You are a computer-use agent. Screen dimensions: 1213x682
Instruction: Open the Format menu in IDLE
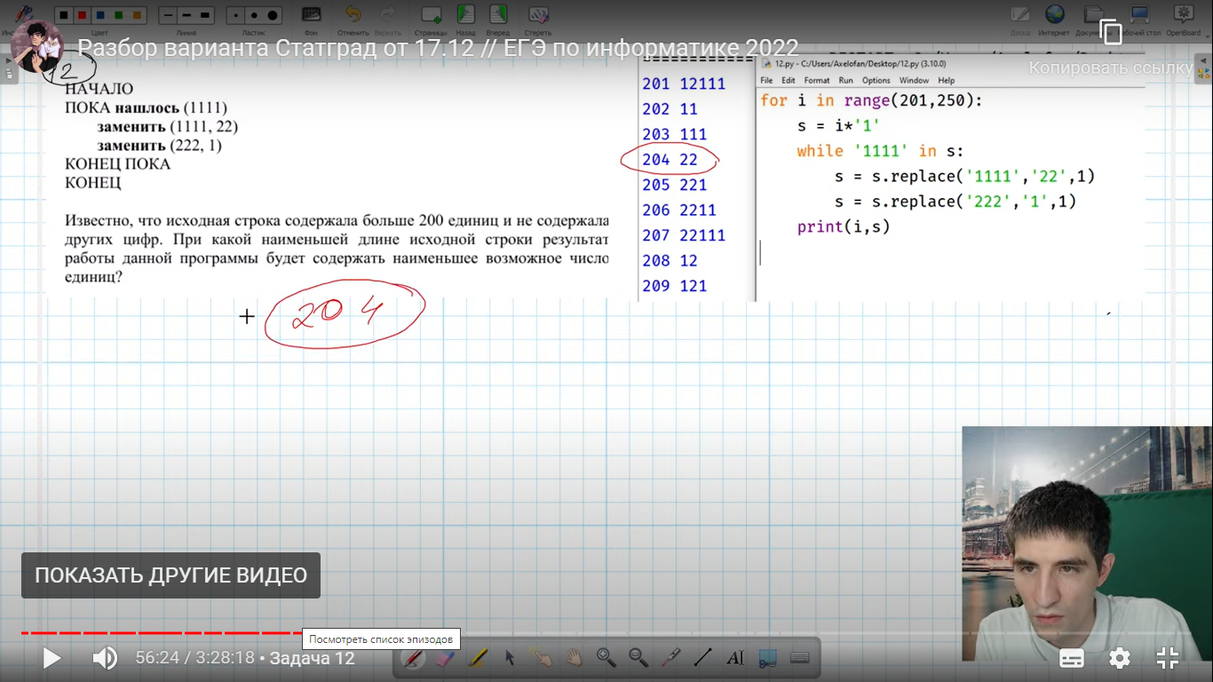pos(817,80)
